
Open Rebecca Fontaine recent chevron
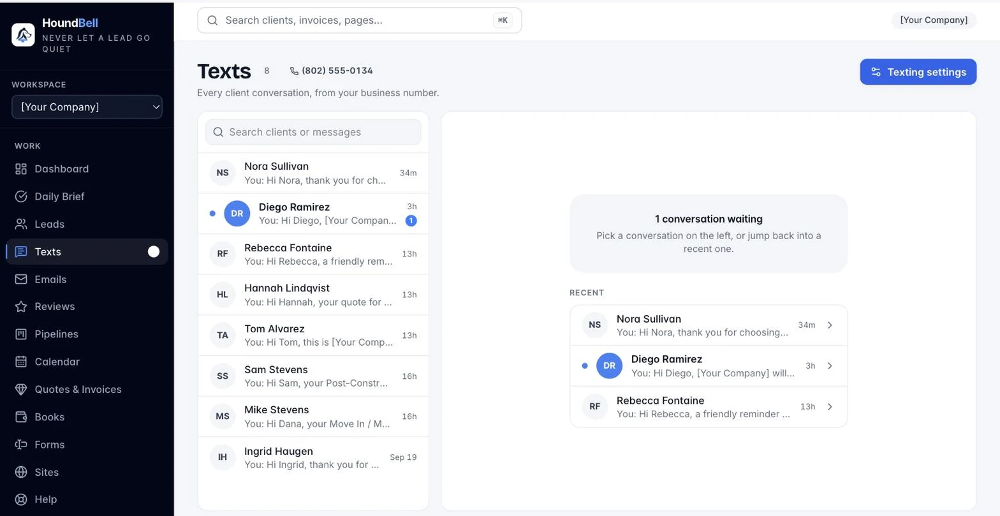[830, 407]
